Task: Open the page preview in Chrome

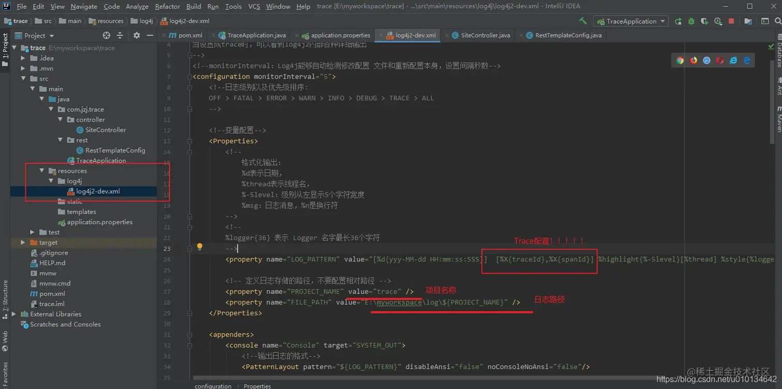Action: 680,60
